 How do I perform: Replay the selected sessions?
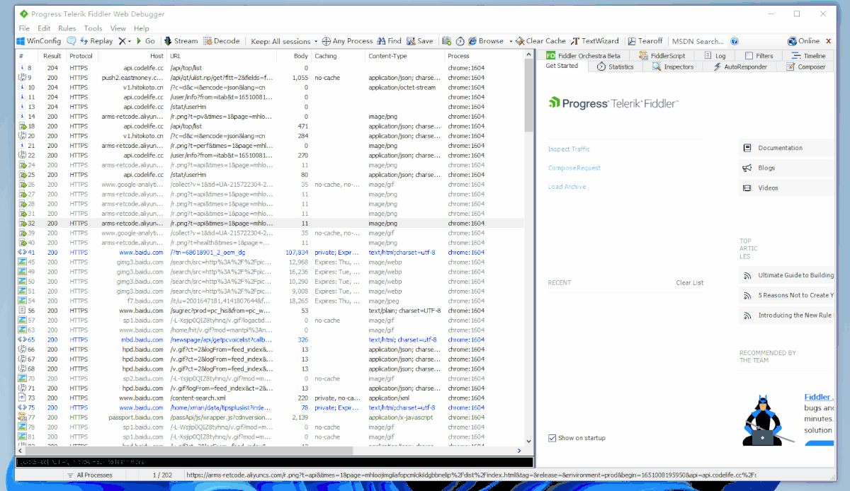[x=96, y=41]
